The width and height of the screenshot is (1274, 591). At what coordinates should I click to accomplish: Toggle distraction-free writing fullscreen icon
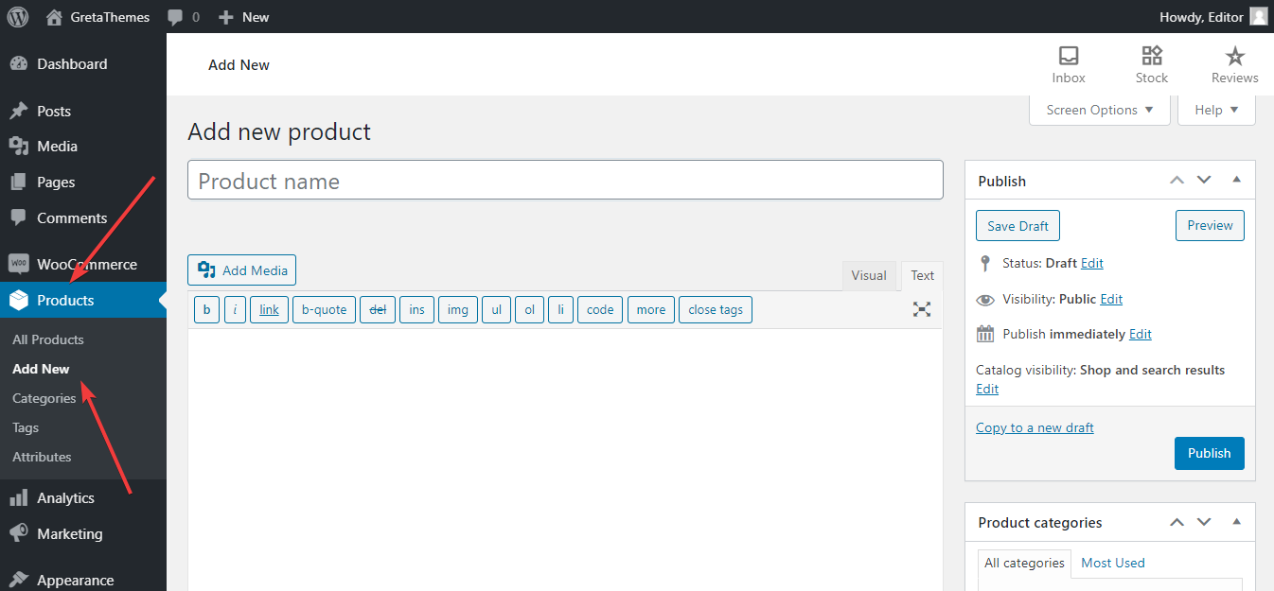[922, 309]
